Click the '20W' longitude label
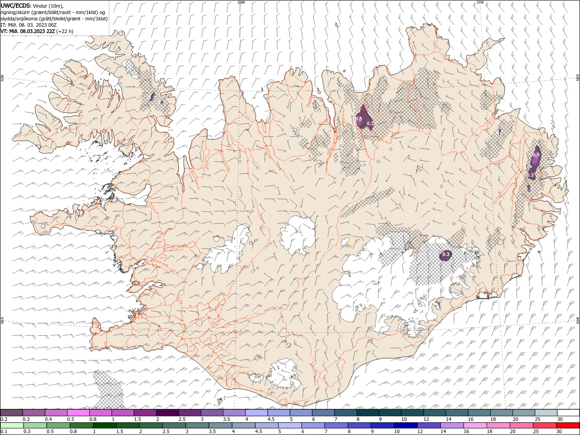The image size is (580, 435). [x=241, y=2]
